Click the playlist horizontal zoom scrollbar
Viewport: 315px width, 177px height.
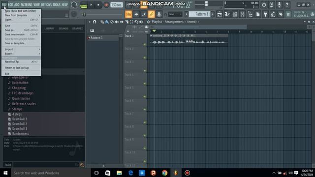[x=198, y=27]
